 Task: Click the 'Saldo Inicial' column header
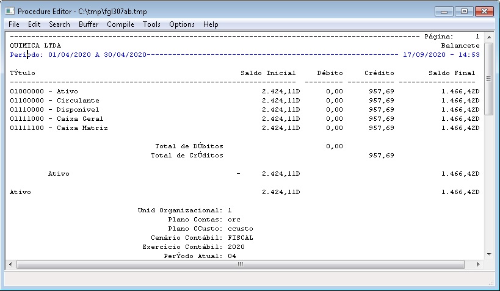point(268,73)
